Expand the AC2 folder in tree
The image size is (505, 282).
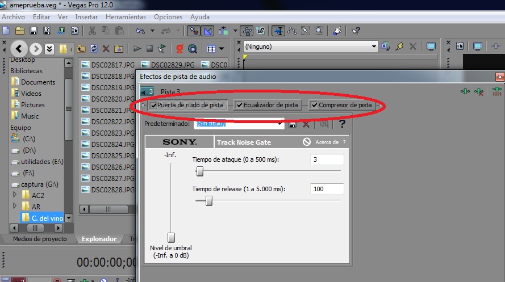pyautogui.click(x=15, y=195)
